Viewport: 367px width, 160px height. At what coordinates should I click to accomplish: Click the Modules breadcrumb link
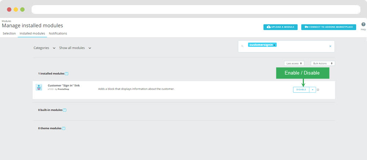[x=6, y=21]
